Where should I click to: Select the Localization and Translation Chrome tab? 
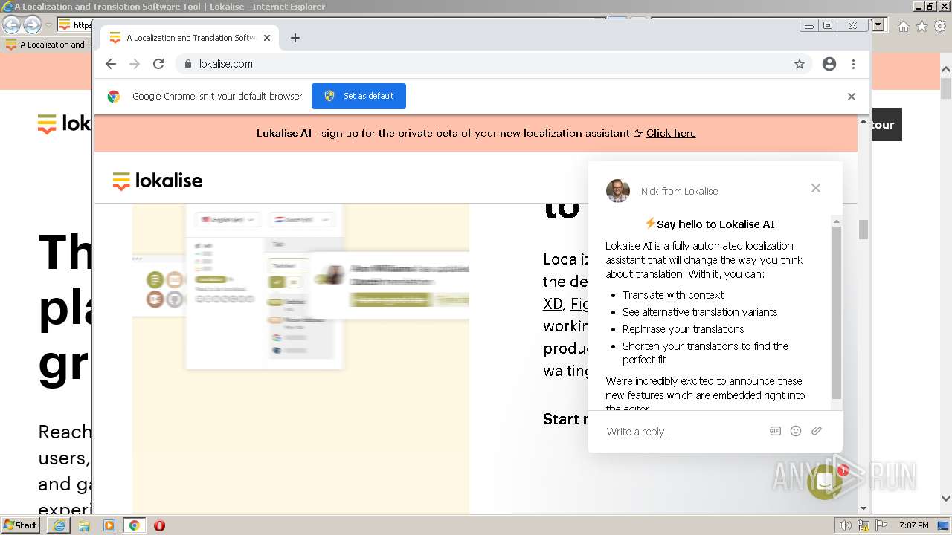190,38
